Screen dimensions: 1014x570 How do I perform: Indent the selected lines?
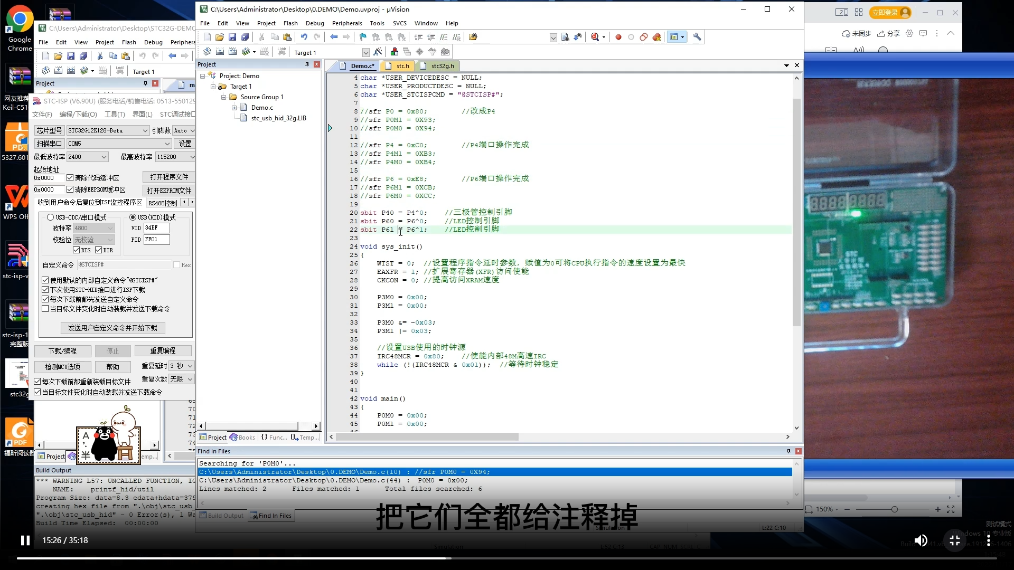coord(418,37)
